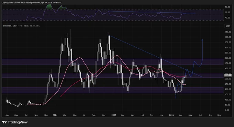The width and height of the screenshot is (234, 127).
Task: Click the 40.00 RSI scale label
Action: pos(227,18)
